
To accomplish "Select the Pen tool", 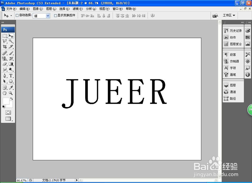I will coord(5,76).
